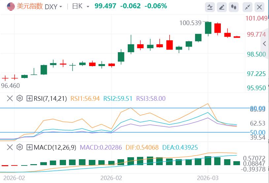Click the RSI 62.53 axis label
269x183 pixels.
coord(258,123)
